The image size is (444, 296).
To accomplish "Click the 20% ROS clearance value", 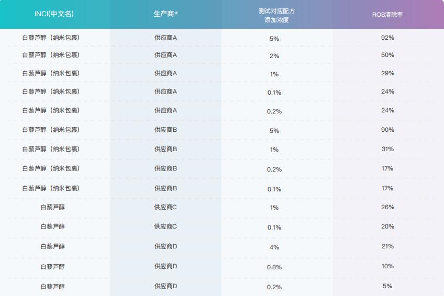I will 387,226.
